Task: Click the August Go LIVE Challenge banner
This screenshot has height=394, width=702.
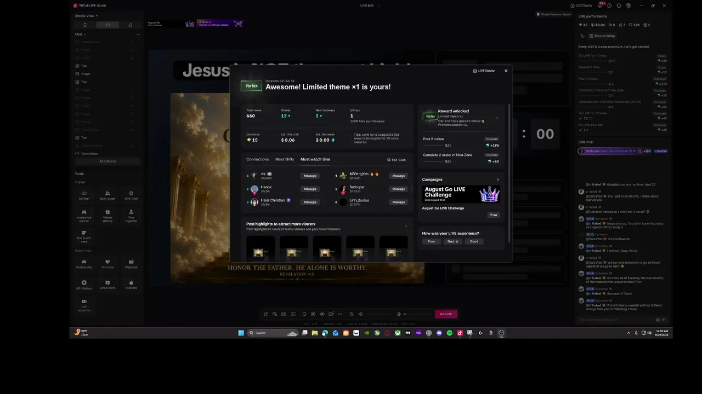Action: tap(461, 194)
